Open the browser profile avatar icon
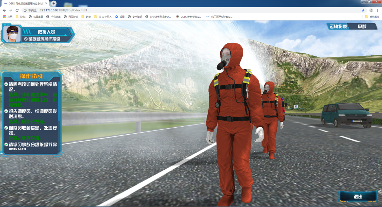This screenshot has height=207, width=382. (x=371, y=10)
